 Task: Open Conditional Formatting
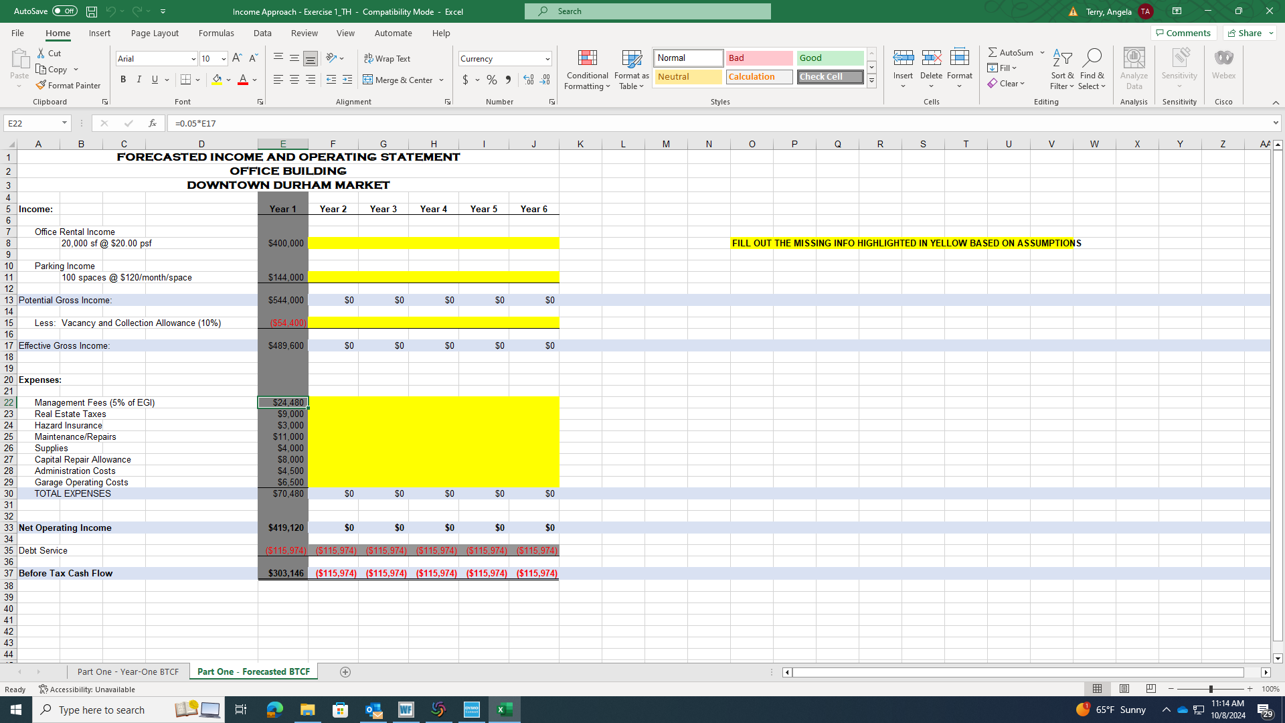coord(587,70)
